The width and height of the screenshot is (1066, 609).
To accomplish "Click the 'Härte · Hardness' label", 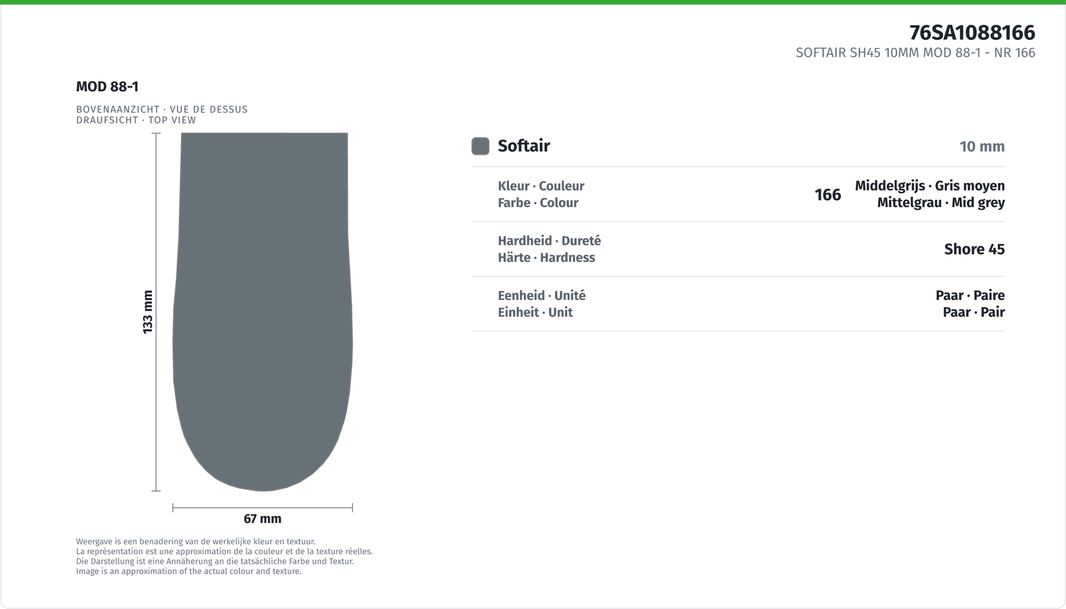I will click(546, 257).
